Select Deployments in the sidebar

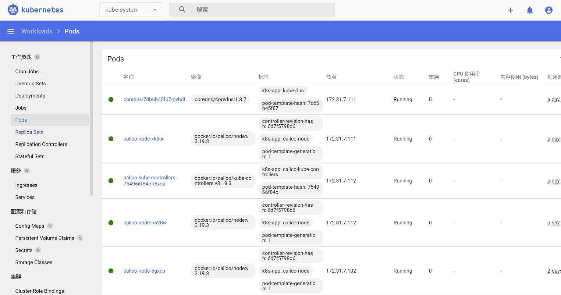[x=30, y=96]
